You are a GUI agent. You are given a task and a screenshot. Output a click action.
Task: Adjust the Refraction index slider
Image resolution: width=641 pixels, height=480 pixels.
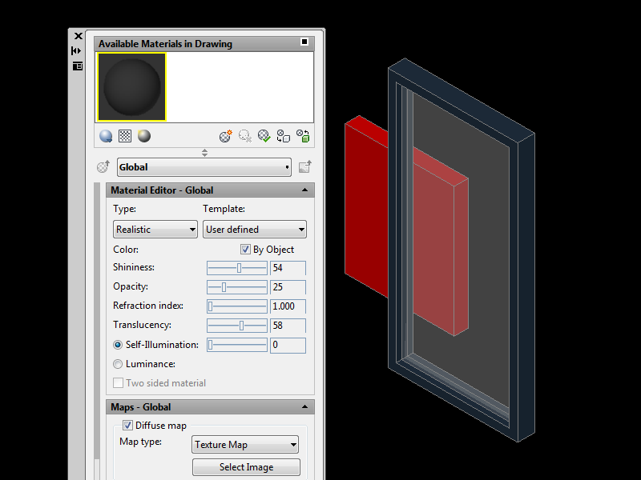point(237,306)
